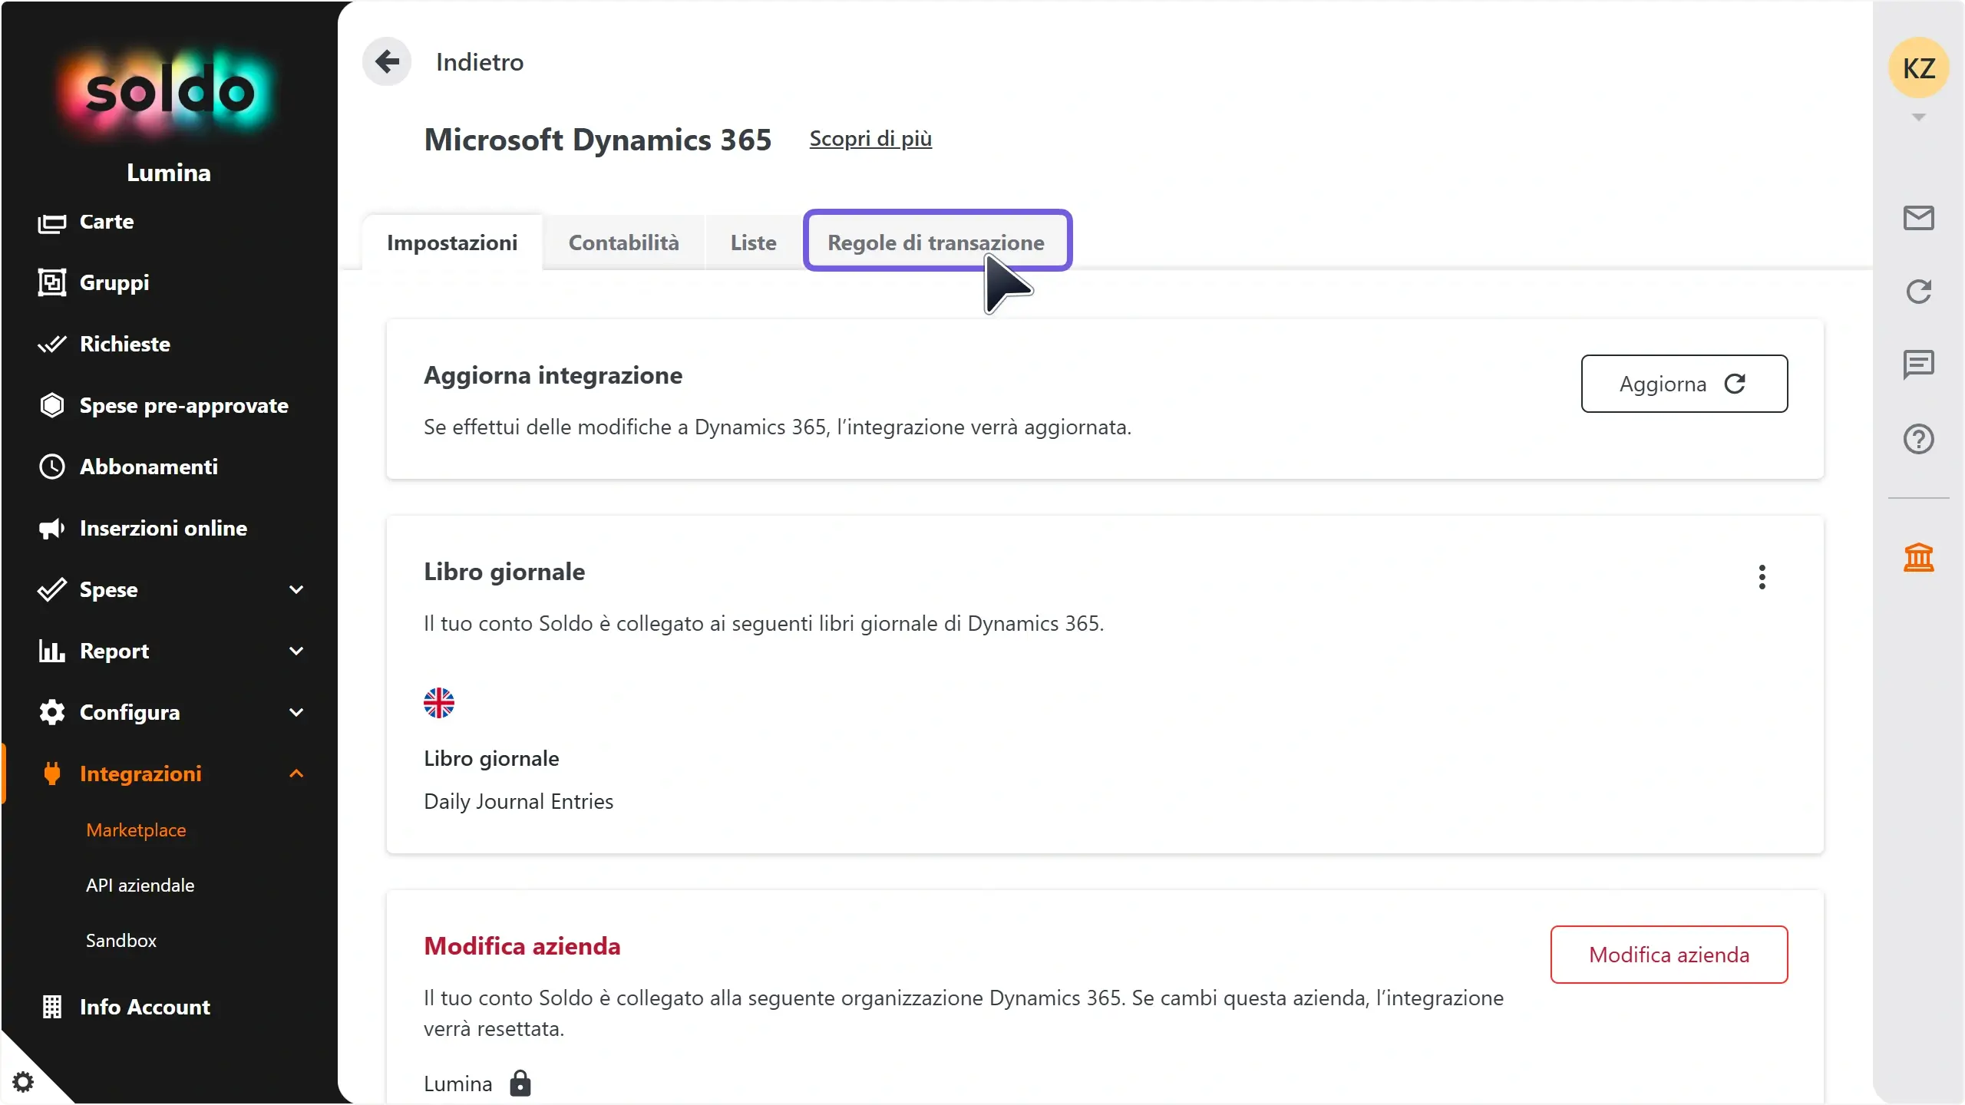Select API aziendale submenu item
Screen dimensions: 1965x1105
140,886
